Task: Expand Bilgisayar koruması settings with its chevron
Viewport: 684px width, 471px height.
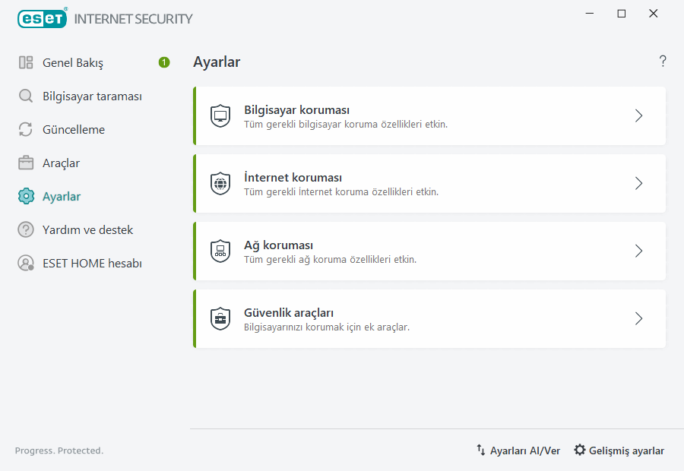Action: (638, 115)
